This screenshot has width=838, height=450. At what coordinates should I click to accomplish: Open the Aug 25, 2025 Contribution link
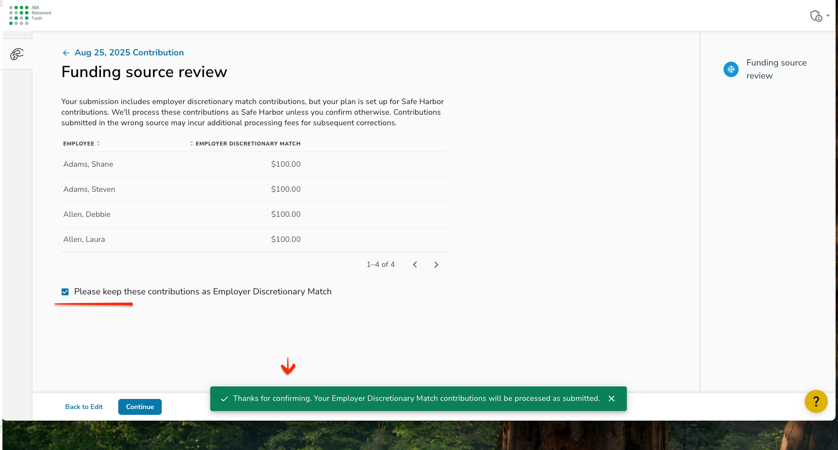pos(129,53)
